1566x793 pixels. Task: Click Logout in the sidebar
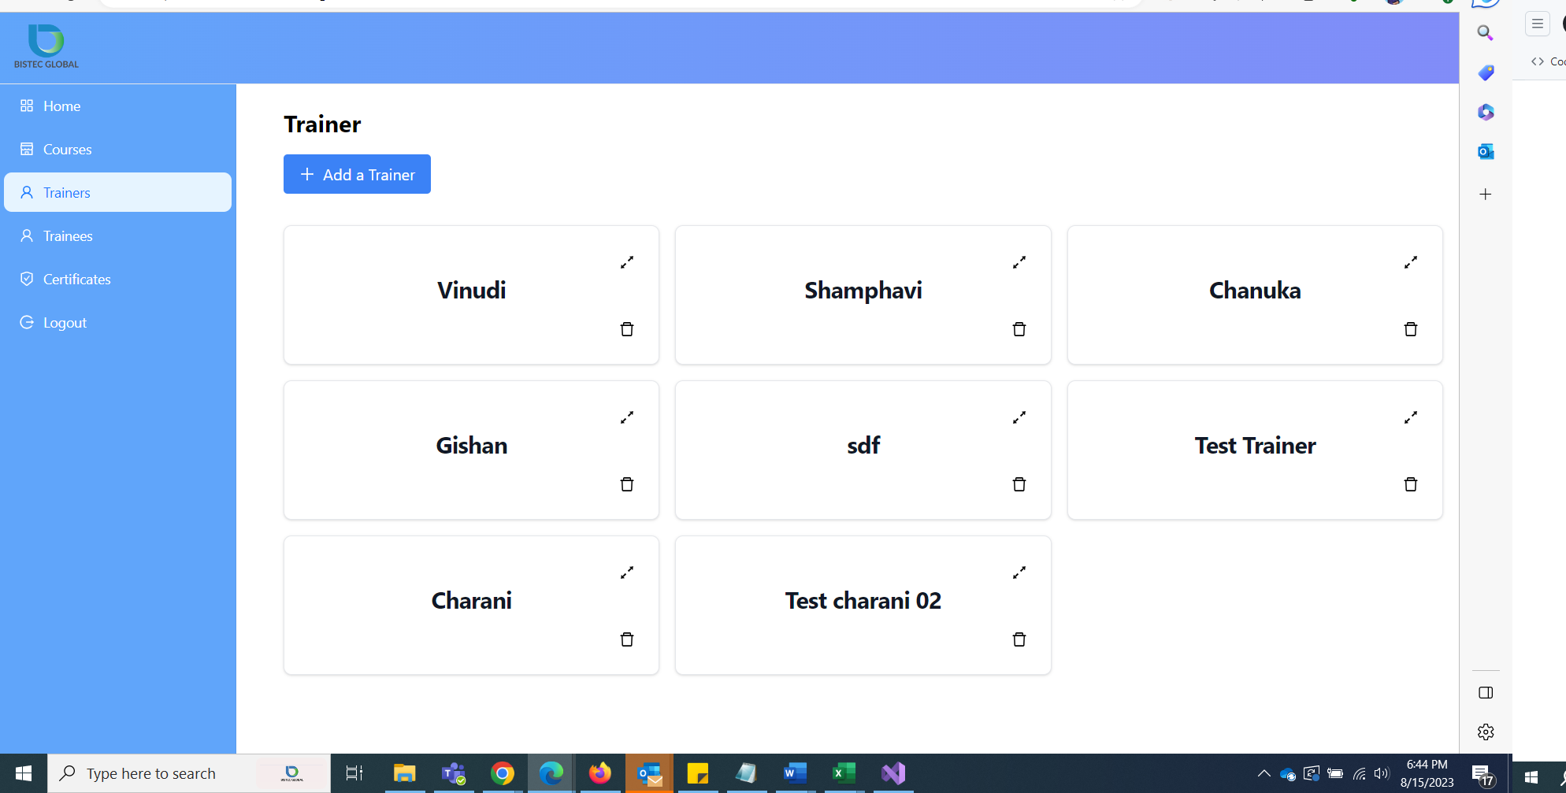[x=65, y=322]
